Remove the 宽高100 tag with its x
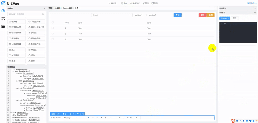Image resolution: width=258 pixels, height=123 pixels. [x=228, y=18]
